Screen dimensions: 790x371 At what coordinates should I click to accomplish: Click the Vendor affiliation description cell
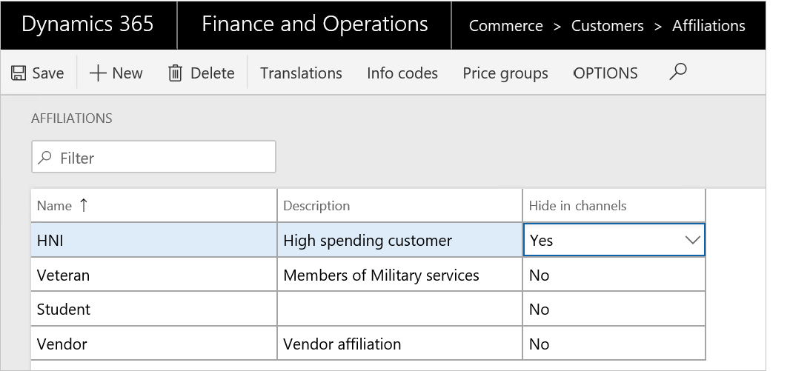click(x=399, y=344)
